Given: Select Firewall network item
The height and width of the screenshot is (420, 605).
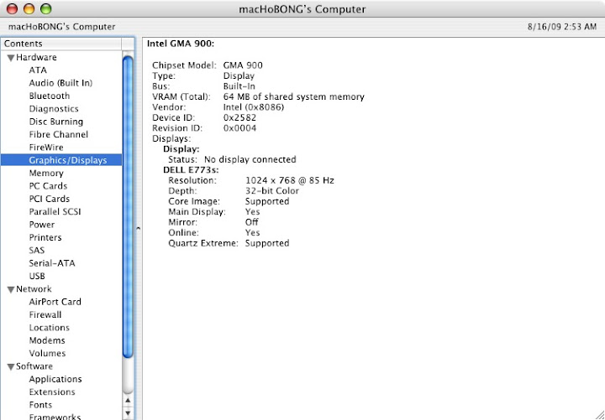Looking at the screenshot, I should pos(45,314).
